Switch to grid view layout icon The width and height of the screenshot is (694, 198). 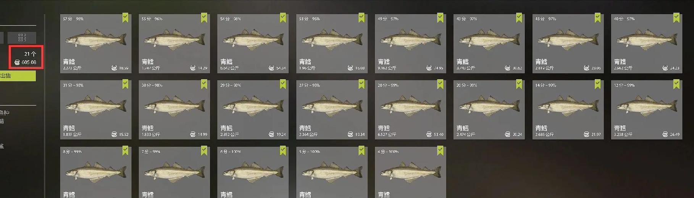click(22, 37)
